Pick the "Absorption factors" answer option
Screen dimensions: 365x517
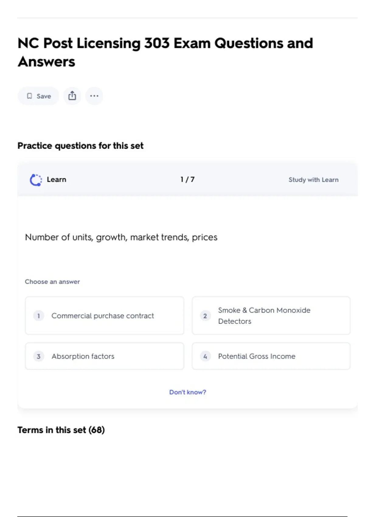(x=83, y=356)
